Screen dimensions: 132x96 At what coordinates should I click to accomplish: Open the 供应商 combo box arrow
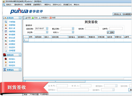(47, 32)
